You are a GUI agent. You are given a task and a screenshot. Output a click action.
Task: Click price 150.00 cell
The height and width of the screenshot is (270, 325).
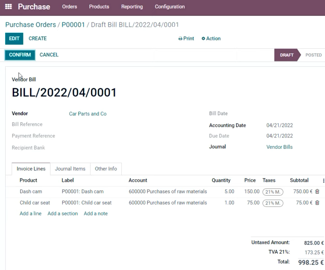(x=252, y=191)
